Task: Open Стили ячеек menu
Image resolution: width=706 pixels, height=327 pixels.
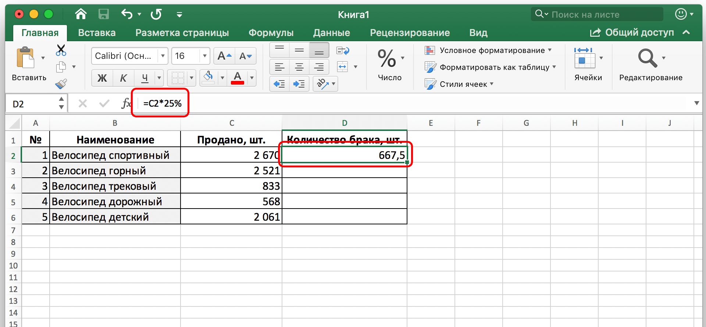Action: coord(459,84)
